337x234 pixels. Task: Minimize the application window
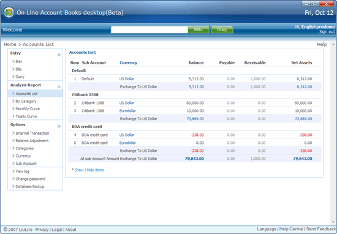coord(306,4)
